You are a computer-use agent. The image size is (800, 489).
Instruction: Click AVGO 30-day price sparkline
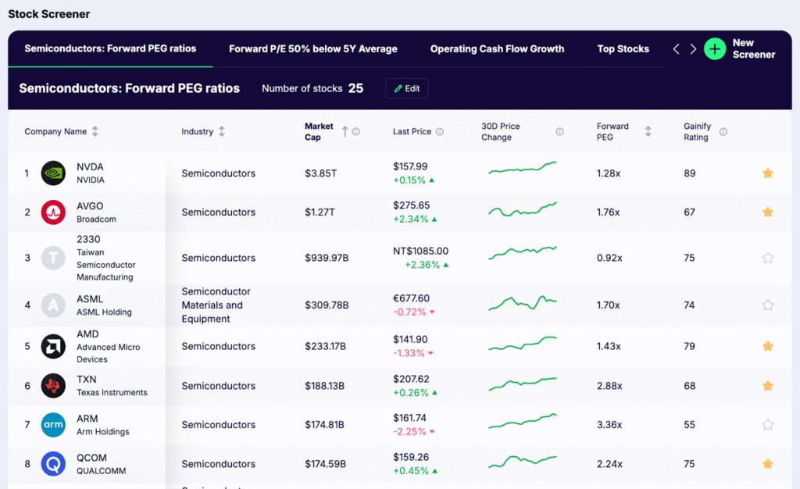[523, 209]
